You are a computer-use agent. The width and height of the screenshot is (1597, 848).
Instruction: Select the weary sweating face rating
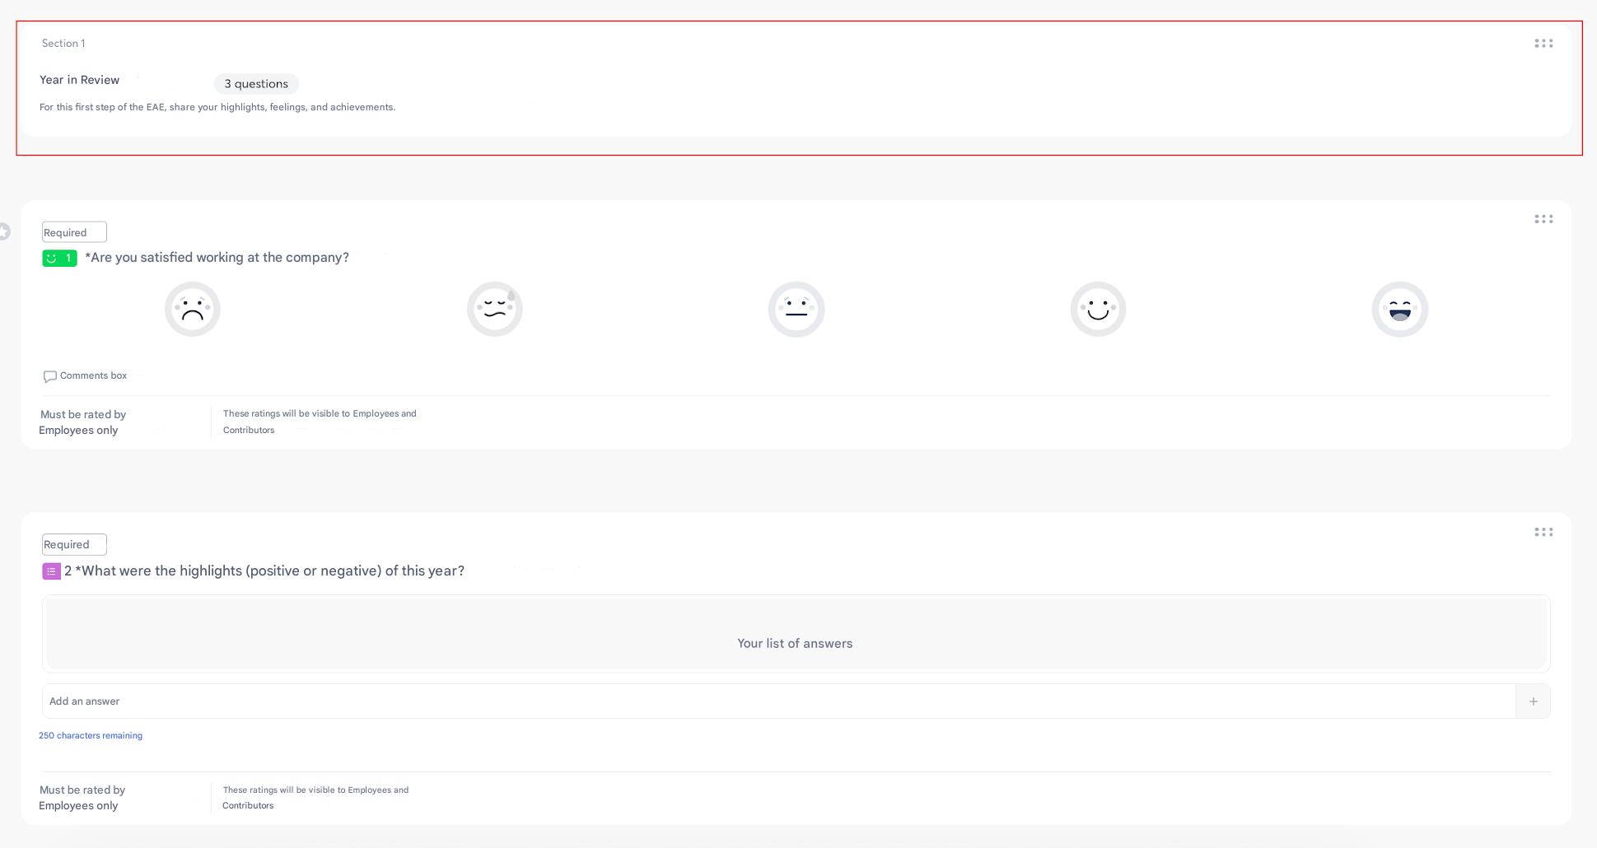494,310
